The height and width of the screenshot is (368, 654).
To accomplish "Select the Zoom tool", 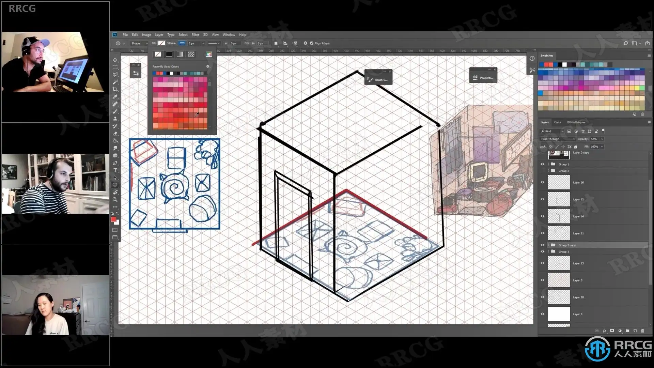I will click(x=115, y=200).
